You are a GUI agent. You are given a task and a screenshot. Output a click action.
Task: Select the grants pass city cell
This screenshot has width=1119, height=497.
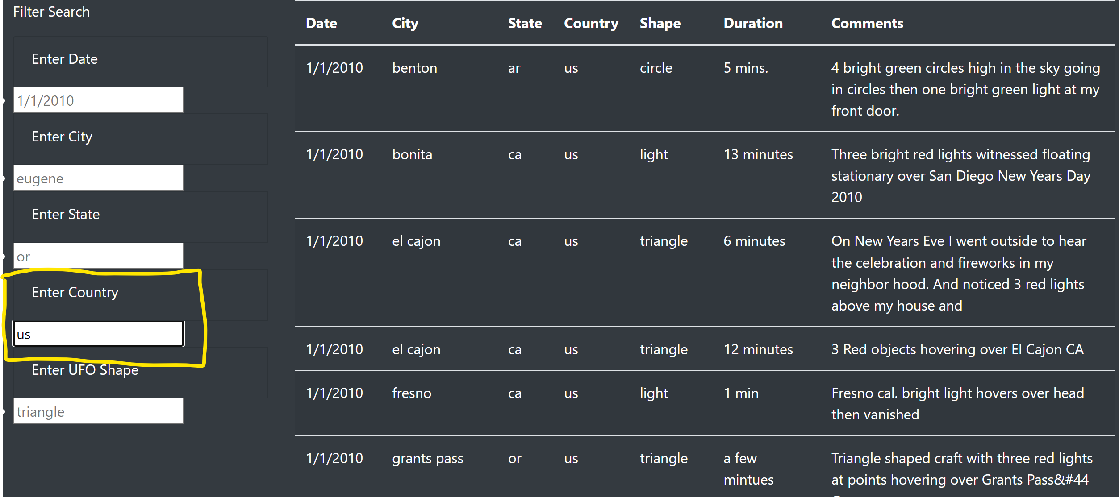coord(427,458)
